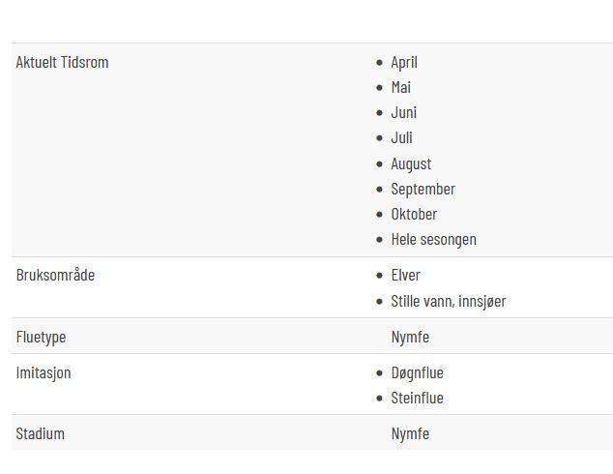Viewport: 613px width, 474px height.
Task: Click the April list item
Action: coord(404,63)
